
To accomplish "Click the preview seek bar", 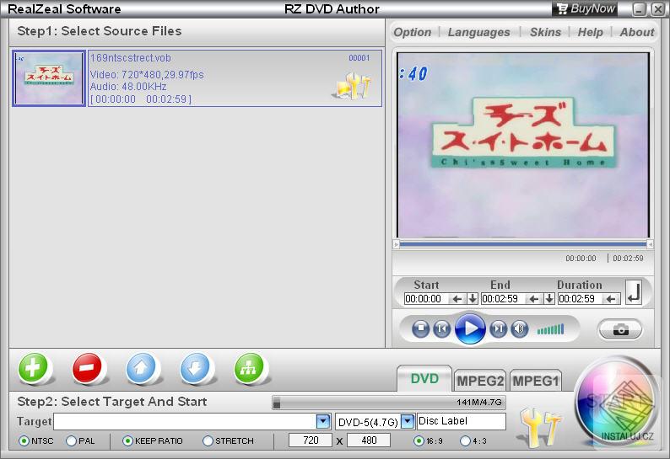I will point(523,244).
